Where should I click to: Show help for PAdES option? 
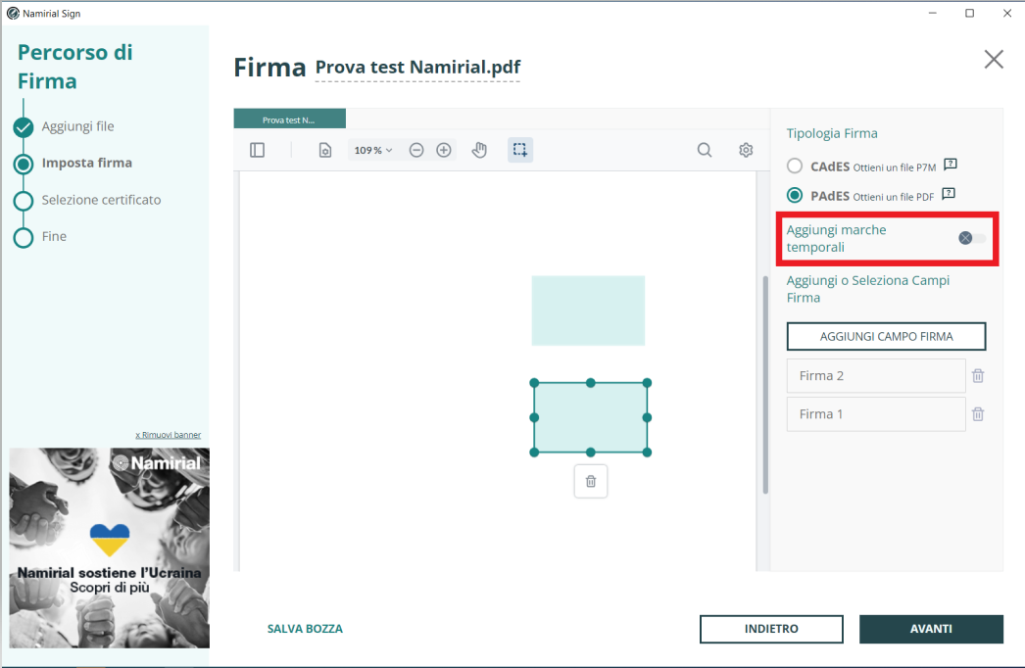(949, 194)
